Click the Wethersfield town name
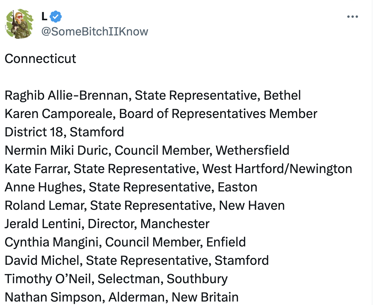Viewport: 375px width, 305px height. coord(252,151)
